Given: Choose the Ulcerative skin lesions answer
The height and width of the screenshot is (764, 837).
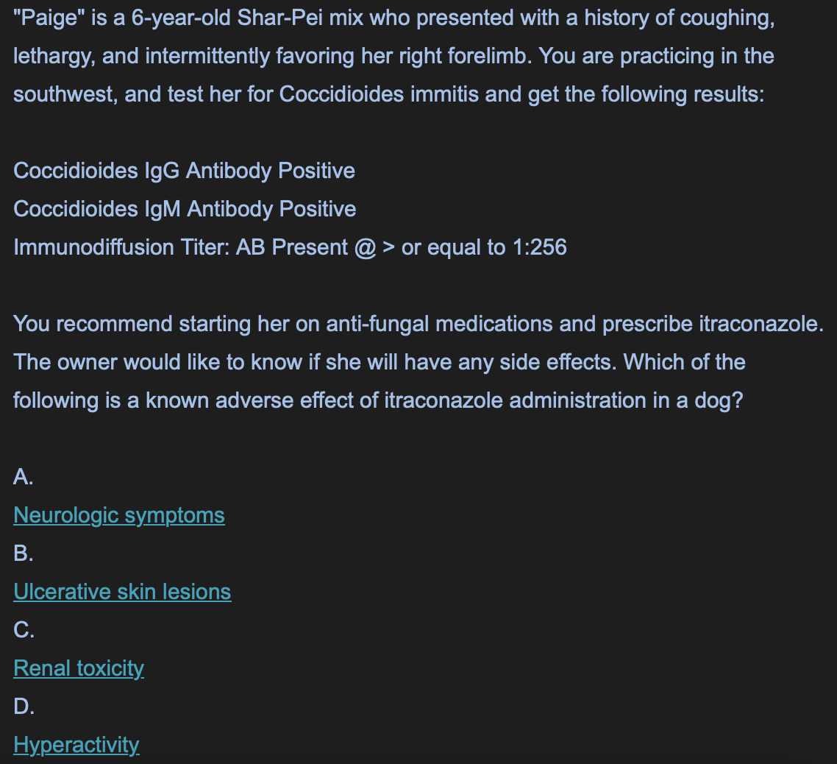Looking at the screenshot, I should [122, 592].
